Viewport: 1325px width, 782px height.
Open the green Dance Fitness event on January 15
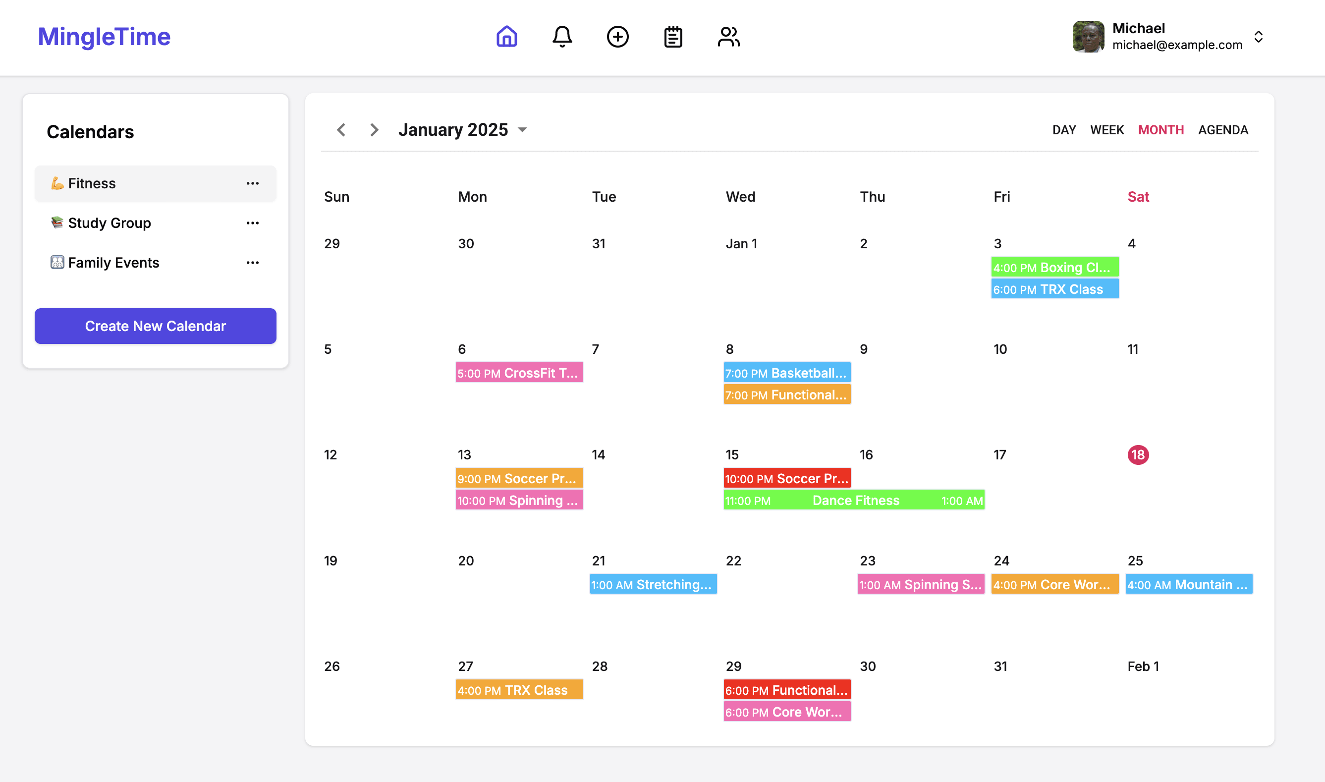[x=854, y=500]
